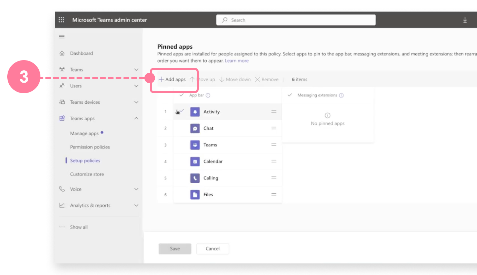Click the reorder handle on Calling row
The width and height of the screenshot is (477, 275).
point(274,178)
